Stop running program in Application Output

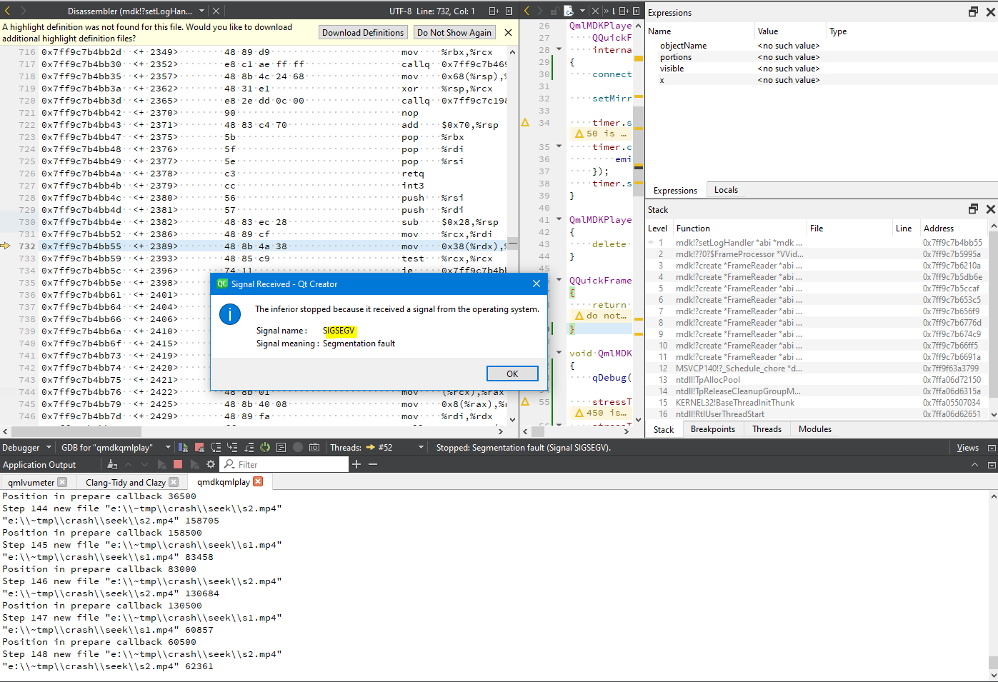point(178,464)
